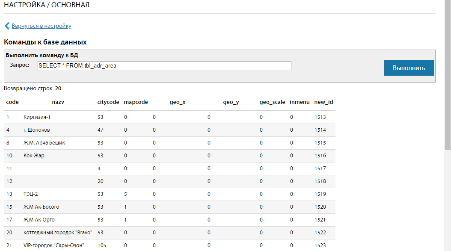
Task: Click the mapcode column header
Action: [136, 102]
